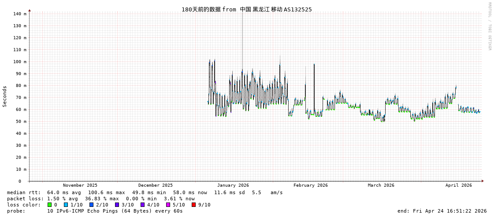494x217 pixels.
Task: Click the graph title mentioning AS132525
Action: coord(246,9)
